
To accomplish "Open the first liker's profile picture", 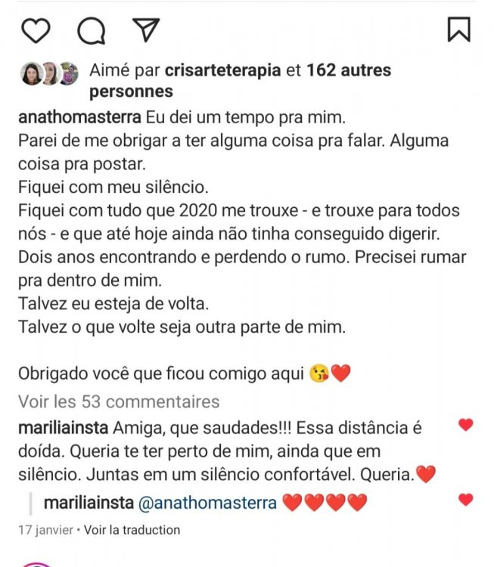I will [31, 73].
